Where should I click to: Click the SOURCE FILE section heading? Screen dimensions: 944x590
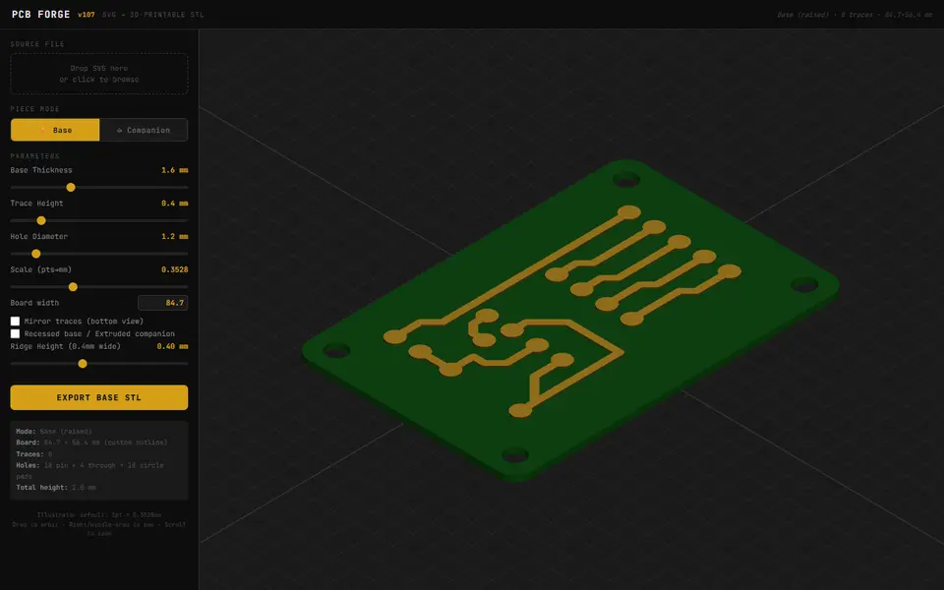[37, 44]
